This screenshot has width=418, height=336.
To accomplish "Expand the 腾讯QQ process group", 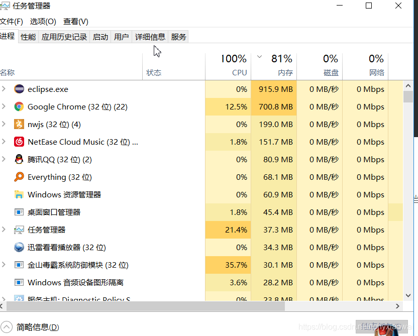I will (4, 159).
